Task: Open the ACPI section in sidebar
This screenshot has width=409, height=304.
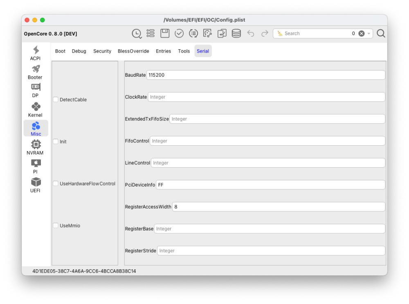Action: click(x=36, y=53)
